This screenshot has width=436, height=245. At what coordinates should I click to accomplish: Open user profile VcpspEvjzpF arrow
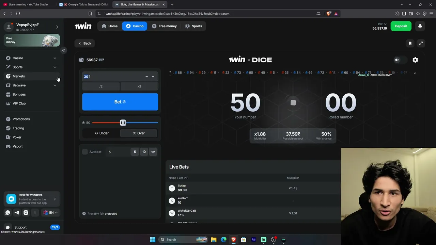tap(57, 27)
